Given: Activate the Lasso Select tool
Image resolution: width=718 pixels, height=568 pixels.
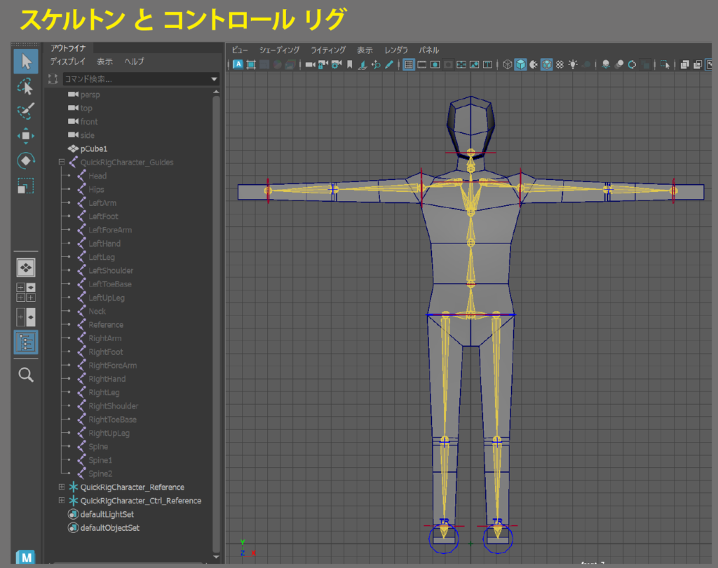Looking at the screenshot, I should coord(26,87).
